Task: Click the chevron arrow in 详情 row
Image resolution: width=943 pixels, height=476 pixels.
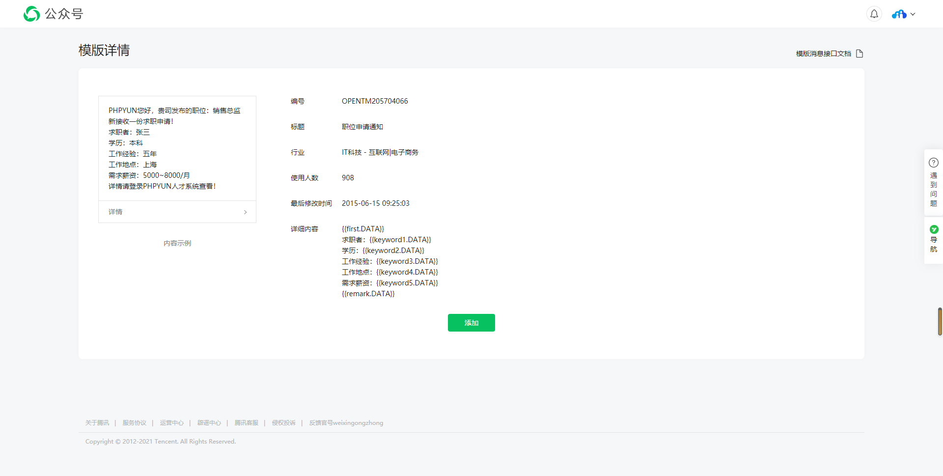Action: (x=246, y=212)
